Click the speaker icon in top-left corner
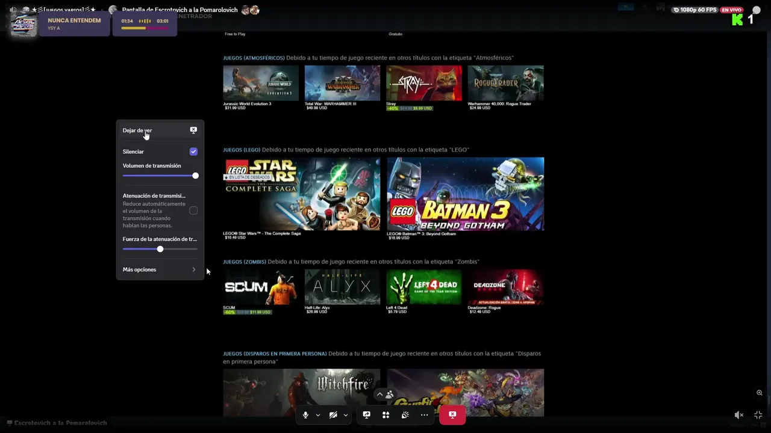Viewport: 771px width, 433px height. click(13, 10)
